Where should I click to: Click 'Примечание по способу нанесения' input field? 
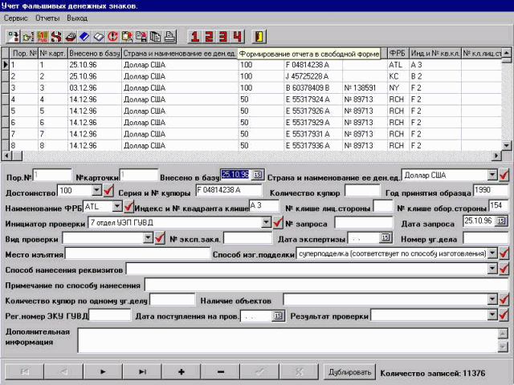click(327, 285)
